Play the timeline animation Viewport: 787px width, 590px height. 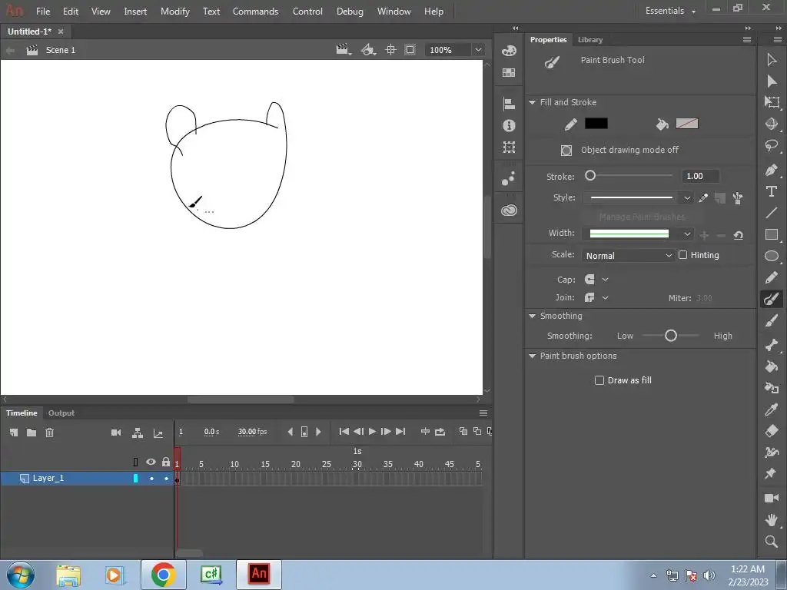pyautogui.click(x=372, y=432)
